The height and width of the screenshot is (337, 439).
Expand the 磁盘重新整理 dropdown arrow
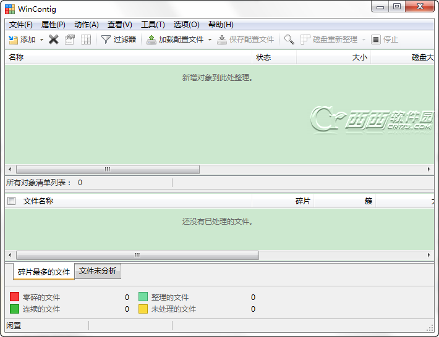click(x=364, y=40)
